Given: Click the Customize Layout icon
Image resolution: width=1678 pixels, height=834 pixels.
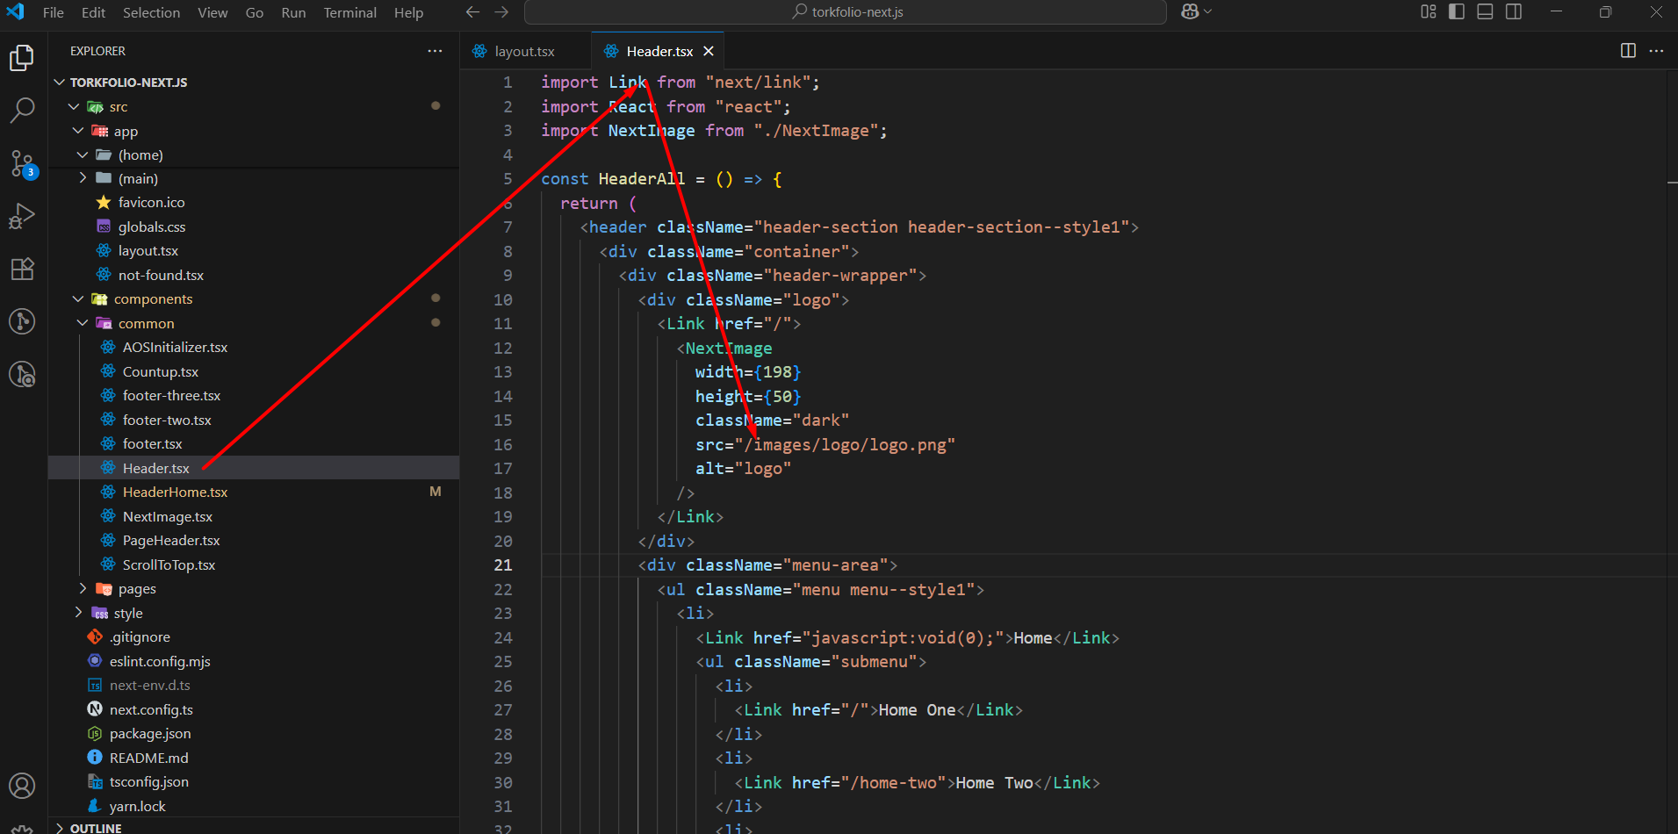Looking at the screenshot, I should pos(1429,11).
